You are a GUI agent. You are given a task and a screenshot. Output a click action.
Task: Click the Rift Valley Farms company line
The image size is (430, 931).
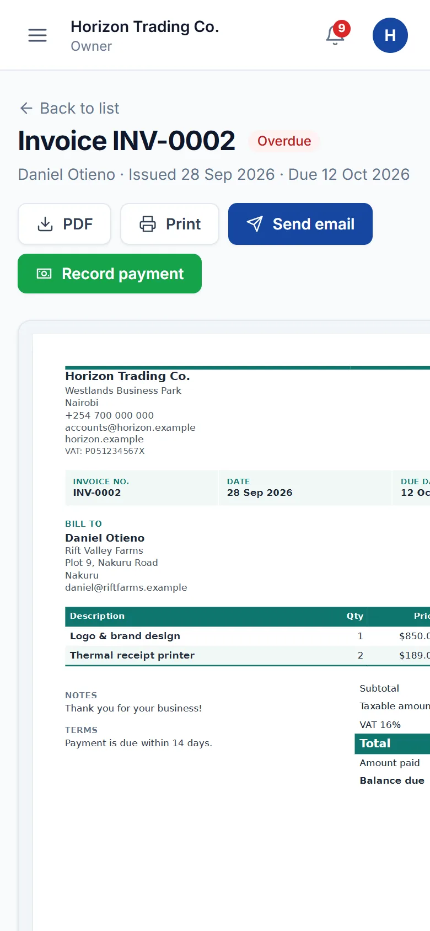(x=104, y=550)
